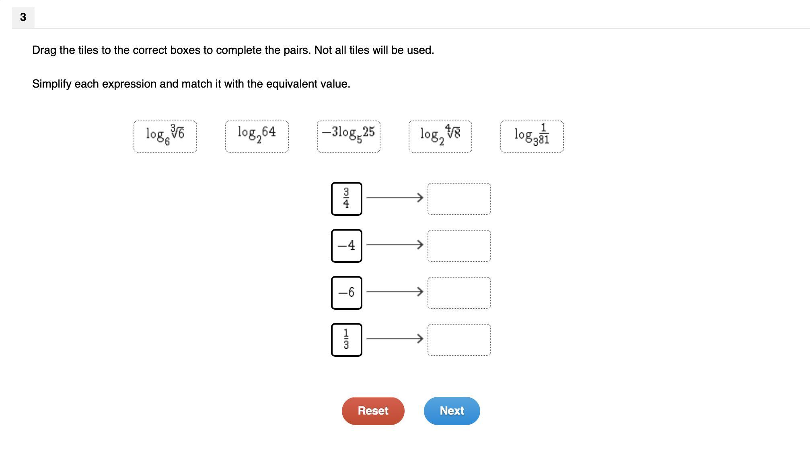Select the log base 2 fourth root of 8 tile
Viewport: 810px width, 462px height.
pos(440,137)
